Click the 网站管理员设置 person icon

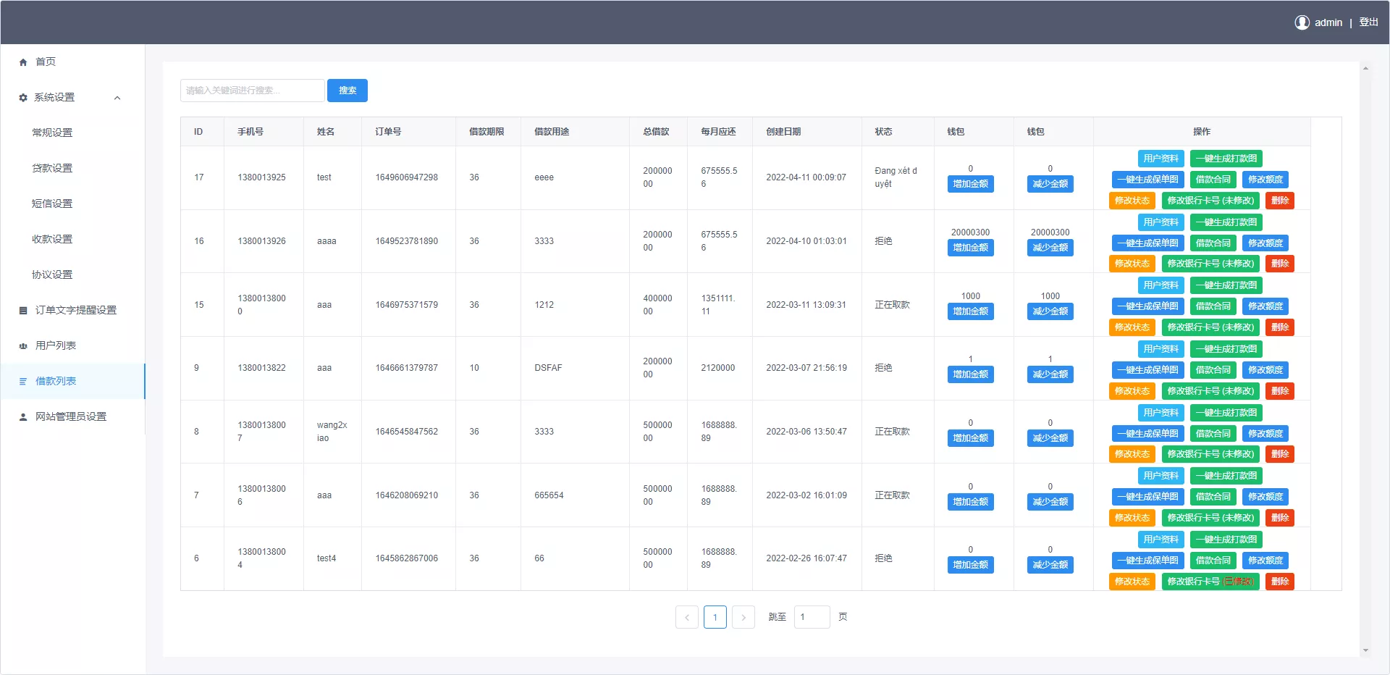coord(23,417)
